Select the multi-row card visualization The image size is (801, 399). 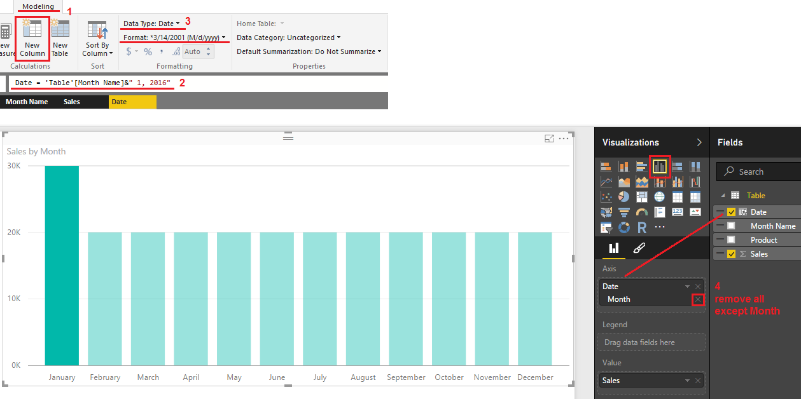[x=660, y=212]
